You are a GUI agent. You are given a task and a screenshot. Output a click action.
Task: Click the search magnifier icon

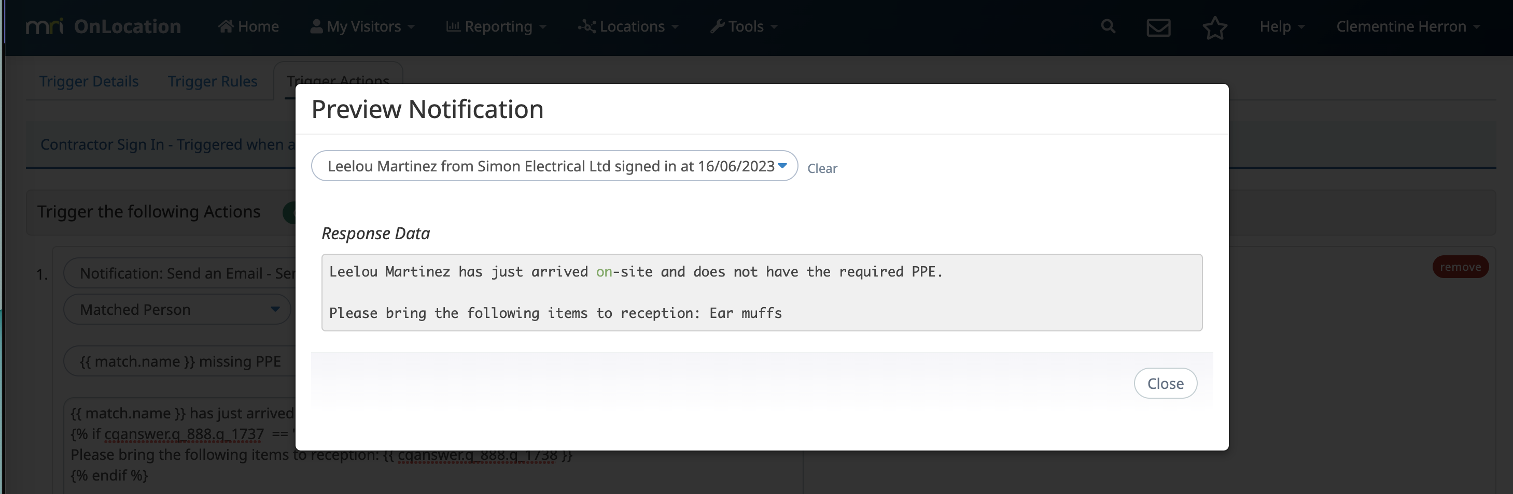point(1108,26)
